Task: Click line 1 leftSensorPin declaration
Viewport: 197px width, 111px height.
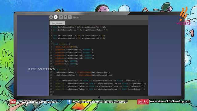Action: tap(79, 27)
